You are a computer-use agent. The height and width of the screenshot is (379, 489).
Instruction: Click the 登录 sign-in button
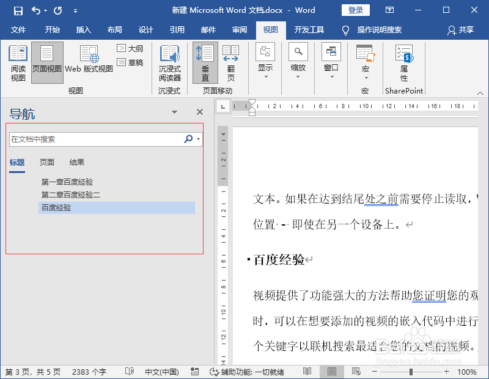pyautogui.click(x=356, y=10)
